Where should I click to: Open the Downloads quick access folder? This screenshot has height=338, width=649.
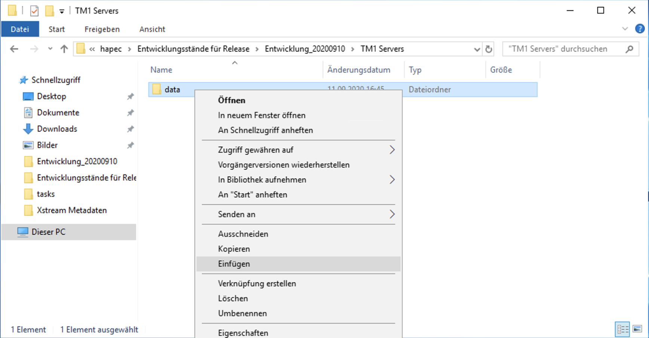click(57, 129)
